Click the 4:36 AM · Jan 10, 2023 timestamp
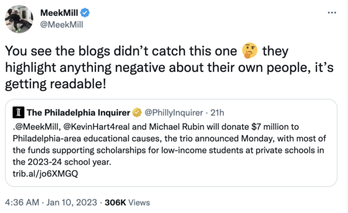The height and width of the screenshot is (213, 348). coord(51,202)
